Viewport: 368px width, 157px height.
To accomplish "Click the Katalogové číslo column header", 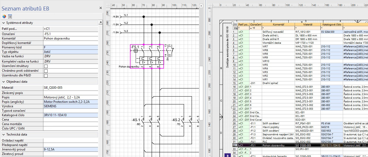I will click(x=331, y=24).
